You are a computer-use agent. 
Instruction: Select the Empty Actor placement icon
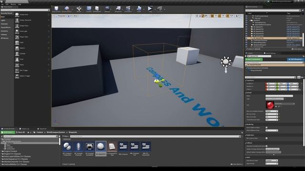pyautogui.click(x=17, y=15)
